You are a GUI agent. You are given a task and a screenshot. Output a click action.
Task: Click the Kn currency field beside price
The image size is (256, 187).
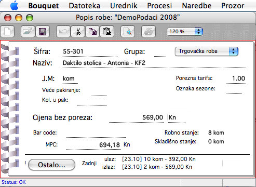tap(177, 118)
